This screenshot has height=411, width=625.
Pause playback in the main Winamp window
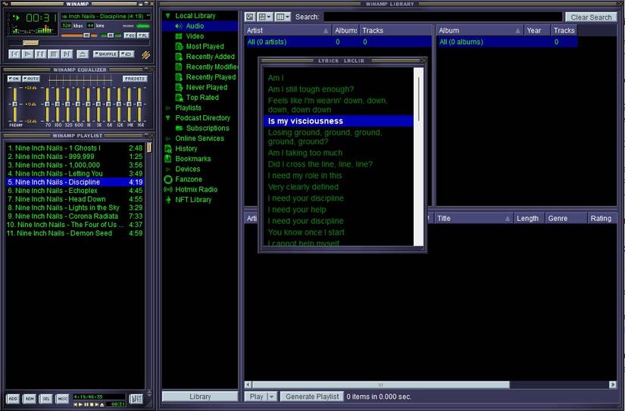(x=41, y=54)
